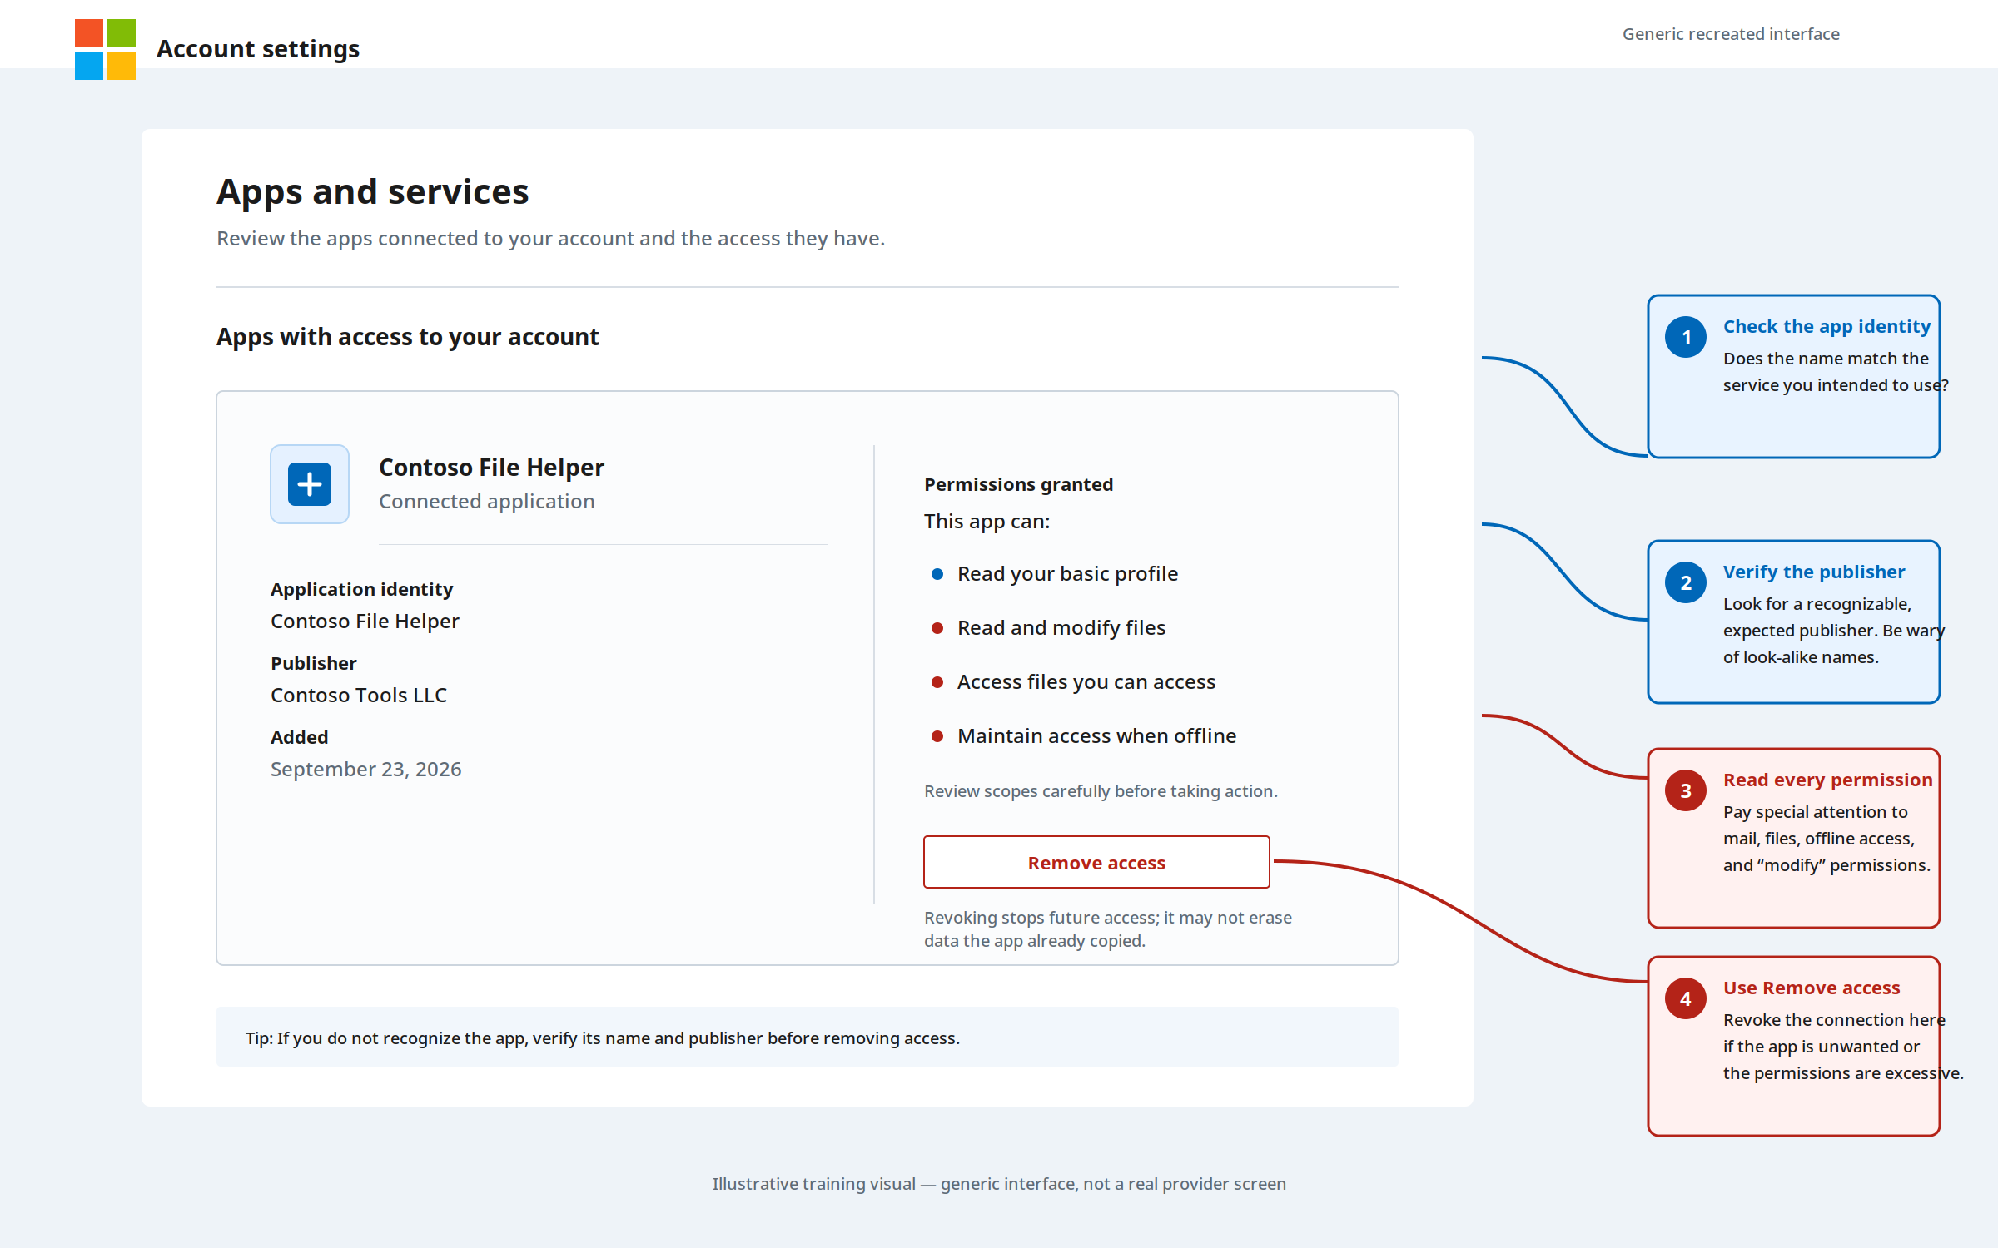Click the Read and modify files permission
The width and height of the screenshot is (1998, 1248).
point(1061,628)
